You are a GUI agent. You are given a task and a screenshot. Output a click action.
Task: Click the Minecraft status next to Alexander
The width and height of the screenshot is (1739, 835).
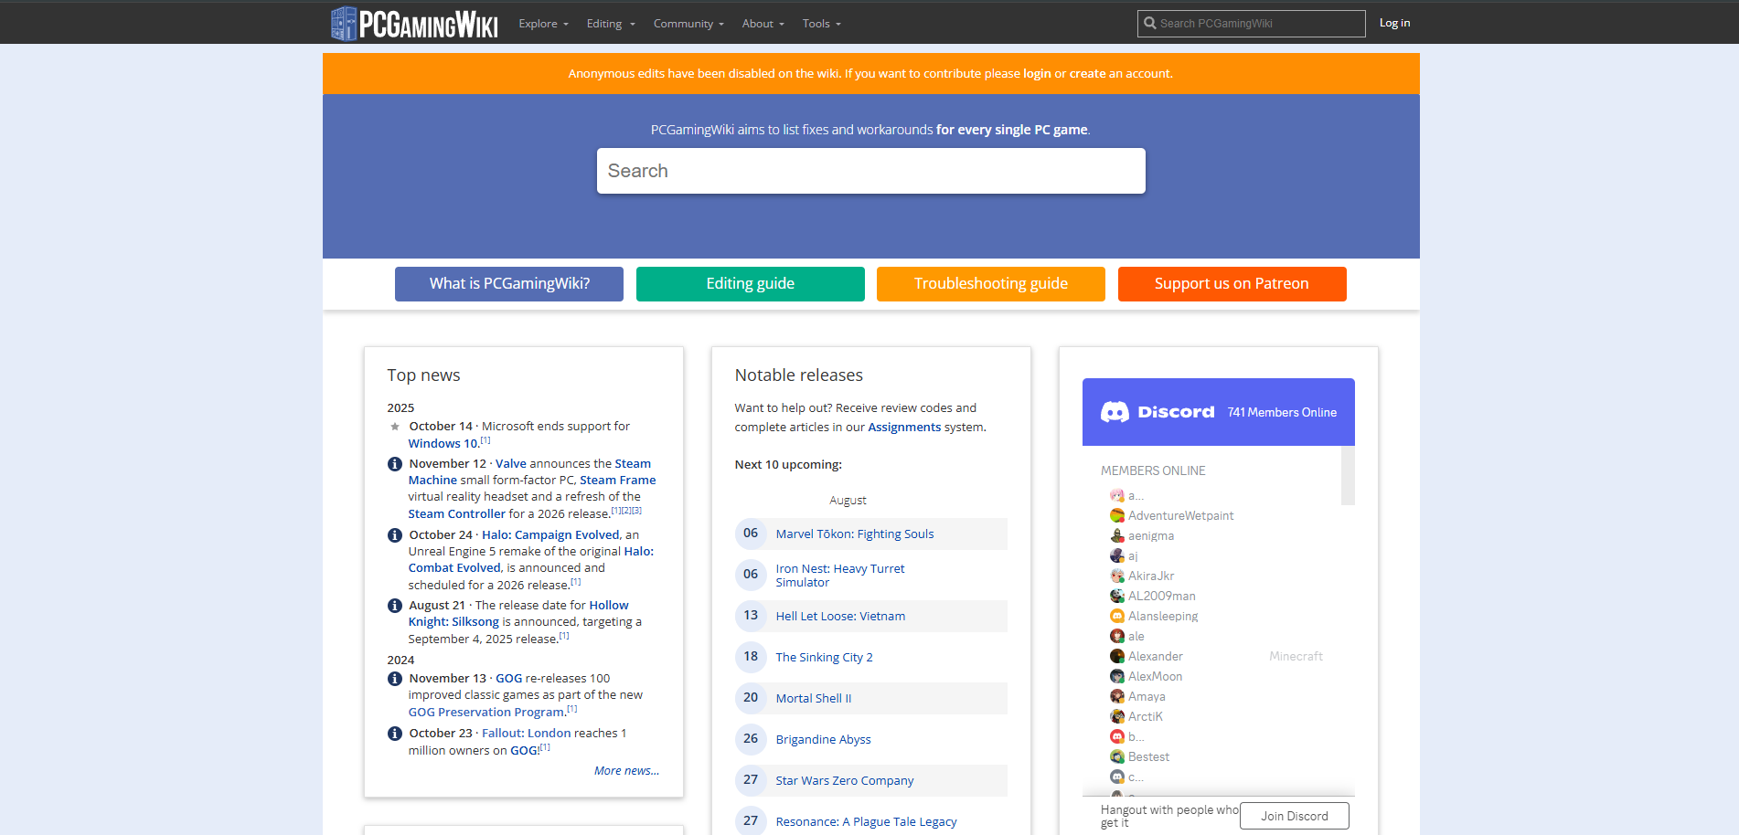pyautogui.click(x=1296, y=657)
